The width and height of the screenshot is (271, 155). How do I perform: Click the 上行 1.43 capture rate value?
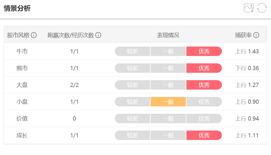coord(247,51)
